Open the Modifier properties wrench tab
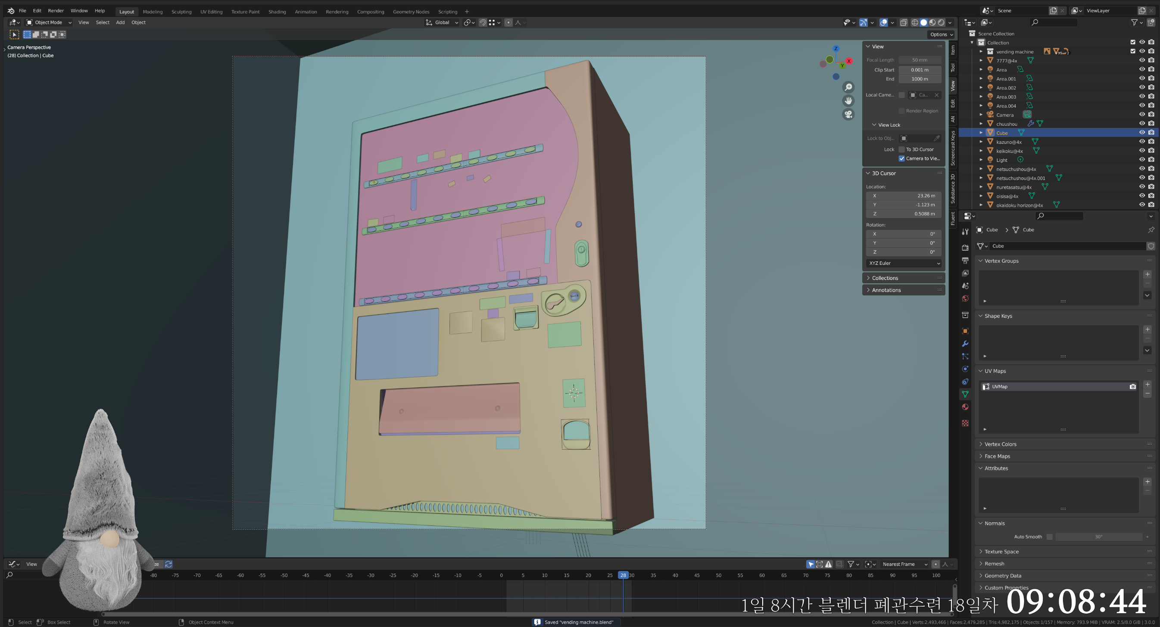Image resolution: width=1160 pixels, height=627 pixels. [x=965, y=344]
